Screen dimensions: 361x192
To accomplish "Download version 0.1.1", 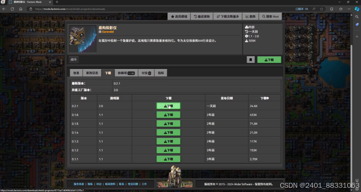I will click(x=168, y=159).
